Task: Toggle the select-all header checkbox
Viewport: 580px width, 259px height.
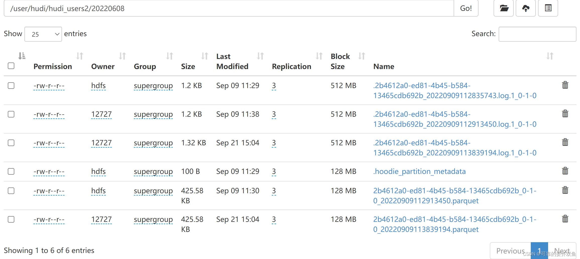Action: [x=11, y=66]
